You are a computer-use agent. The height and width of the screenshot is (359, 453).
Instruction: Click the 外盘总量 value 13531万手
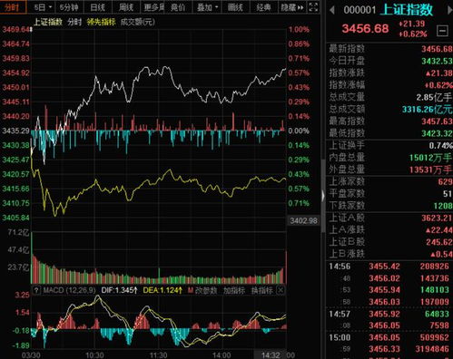(430, 170)
